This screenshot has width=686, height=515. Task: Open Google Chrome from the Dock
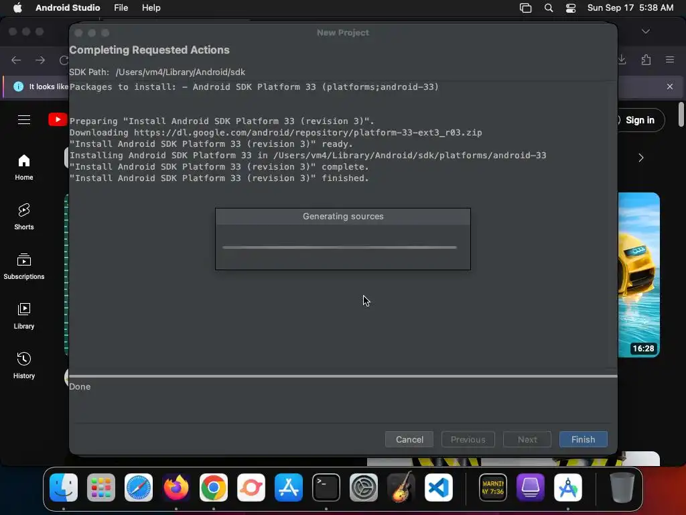tap(214, 488)
